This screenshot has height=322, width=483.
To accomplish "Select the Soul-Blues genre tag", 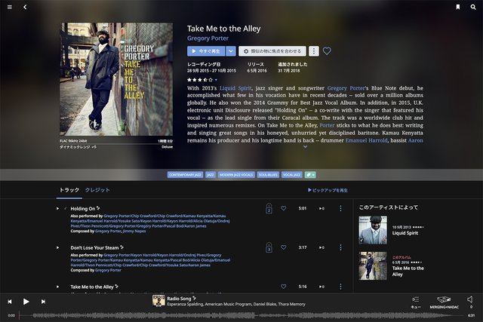I will [268, 175].
